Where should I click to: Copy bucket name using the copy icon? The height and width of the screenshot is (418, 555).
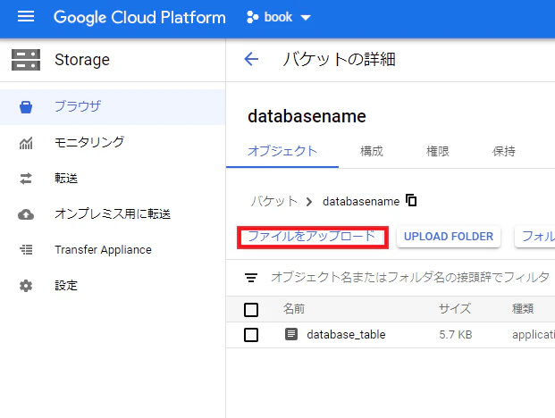[x=411, y=200]
